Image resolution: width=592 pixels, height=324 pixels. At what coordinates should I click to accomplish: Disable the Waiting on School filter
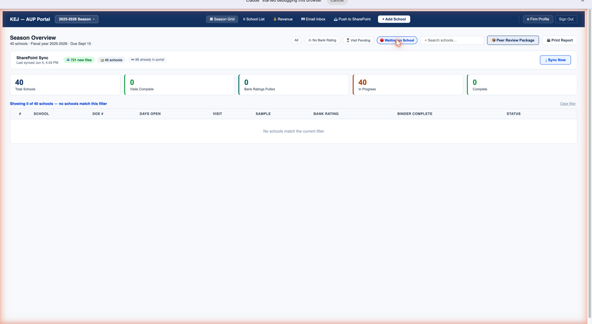tap(397, 40)
